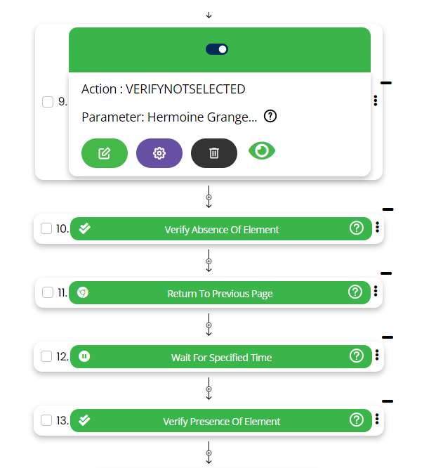Click the Verify Presence Of Element step

point(221,421)
